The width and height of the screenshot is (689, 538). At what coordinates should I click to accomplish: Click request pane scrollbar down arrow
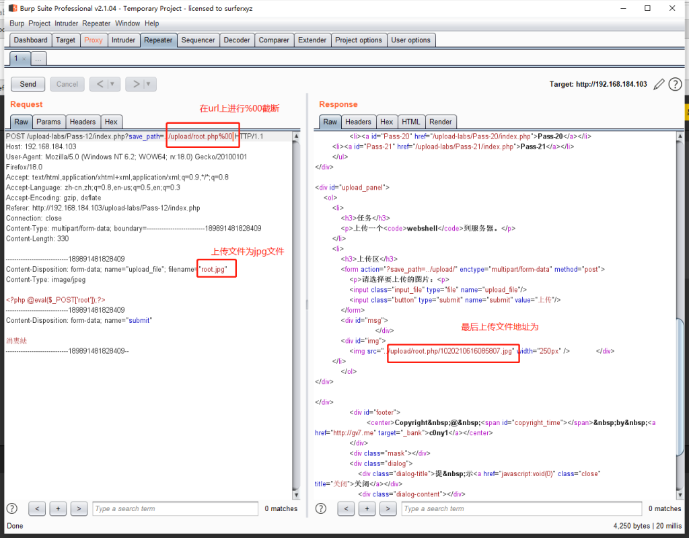pyautogui.click(x=296, y=495)
